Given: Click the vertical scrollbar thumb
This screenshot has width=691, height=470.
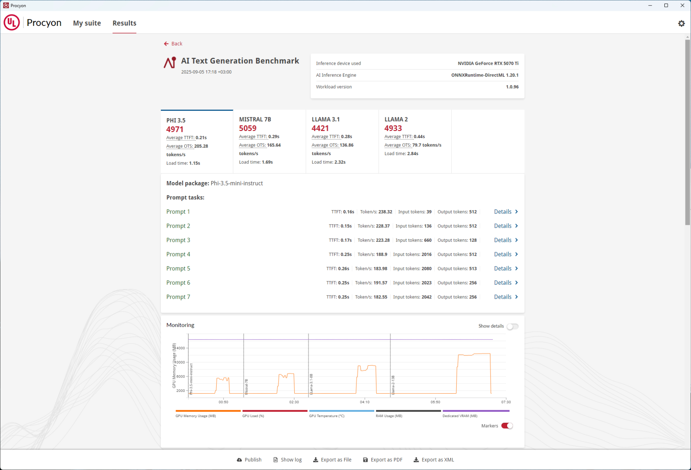Looking at the screenshot, I should (687, 132).
